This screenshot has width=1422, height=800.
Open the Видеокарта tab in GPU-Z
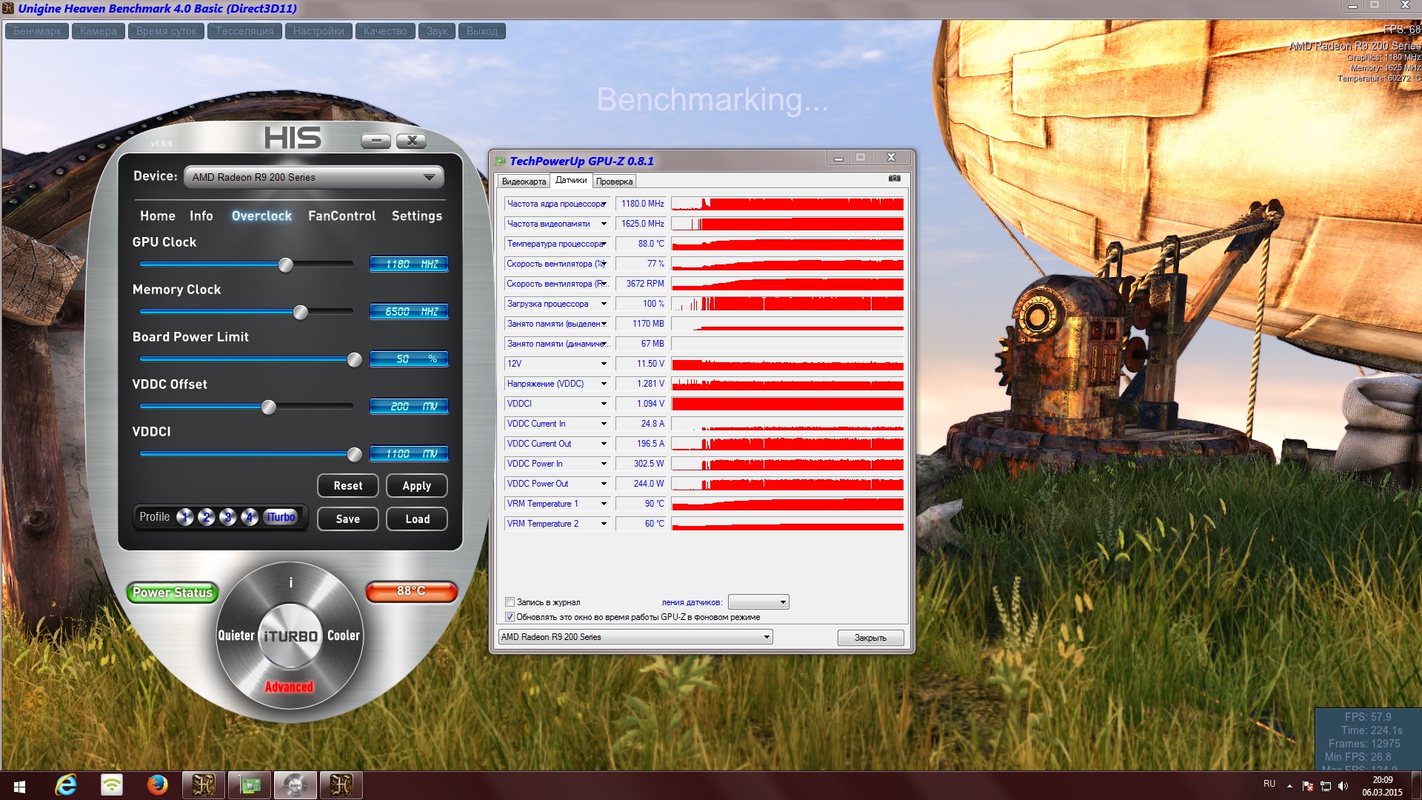point(524,181)
